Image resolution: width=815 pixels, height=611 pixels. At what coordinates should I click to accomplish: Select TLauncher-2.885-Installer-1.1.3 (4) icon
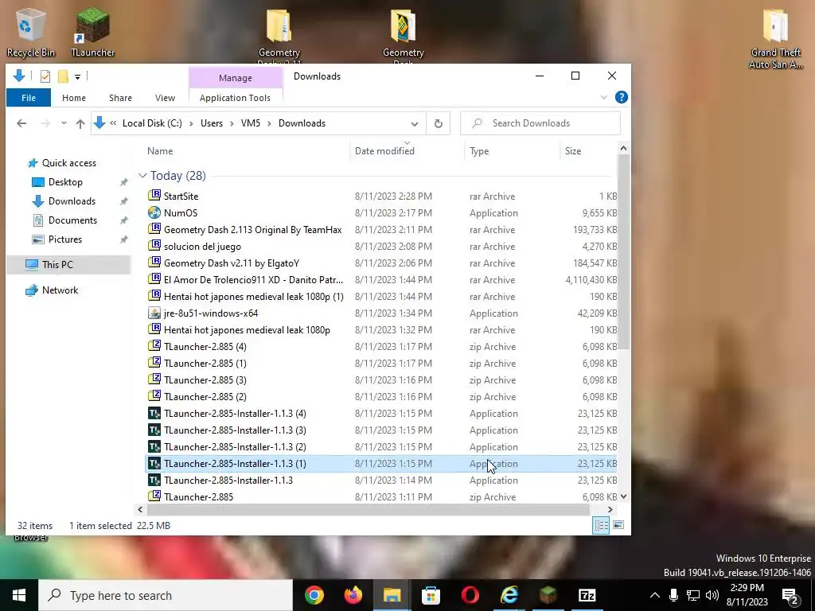154,413
